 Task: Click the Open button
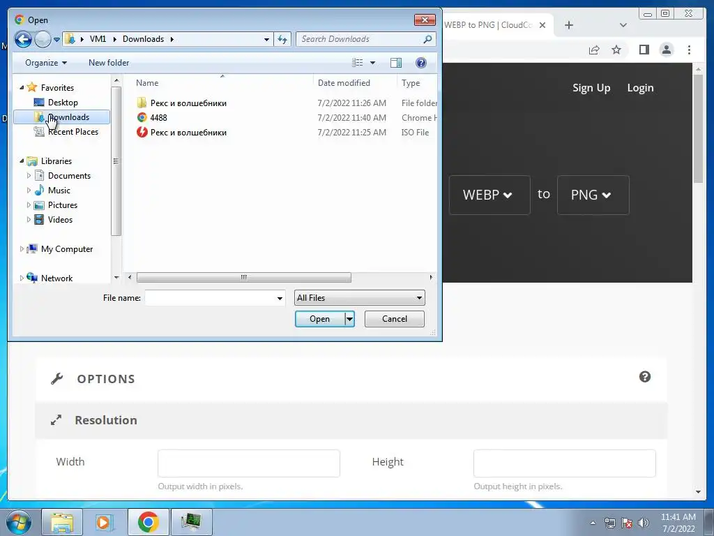click(319, 319)
